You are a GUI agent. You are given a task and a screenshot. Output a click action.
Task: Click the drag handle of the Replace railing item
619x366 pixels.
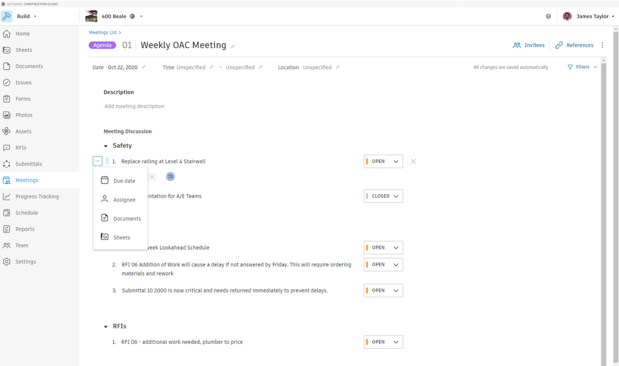[x=107, y=161]
